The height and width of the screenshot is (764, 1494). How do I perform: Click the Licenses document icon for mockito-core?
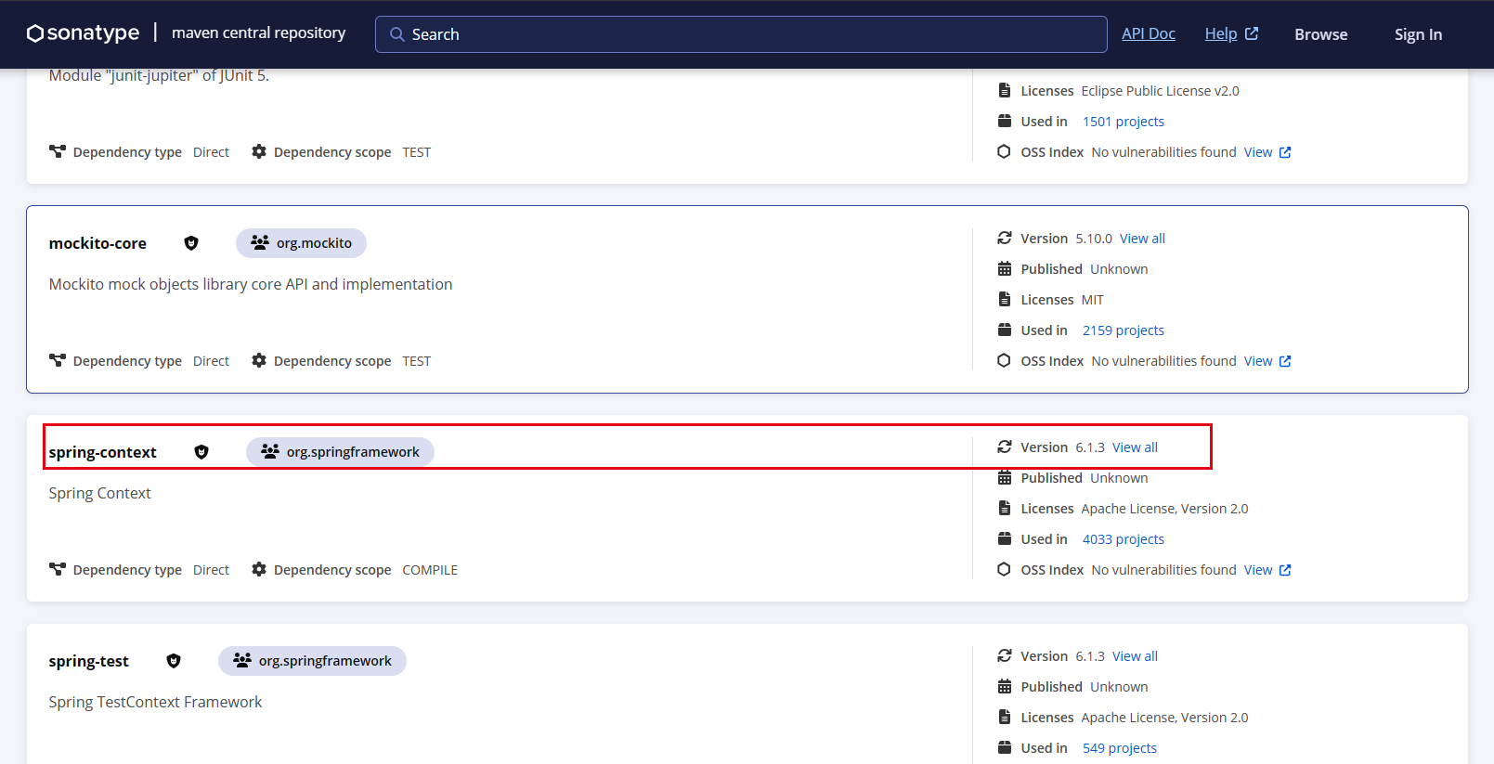pyautogui.click(x=1005, y=299)
